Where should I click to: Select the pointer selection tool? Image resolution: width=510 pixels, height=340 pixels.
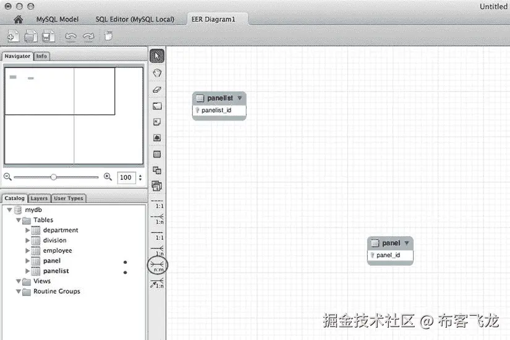coord(157,56)
